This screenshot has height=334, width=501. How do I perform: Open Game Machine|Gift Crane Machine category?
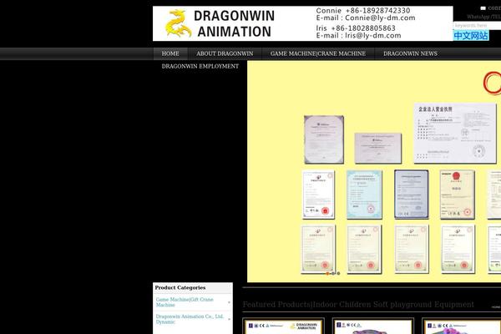(185, 302)
